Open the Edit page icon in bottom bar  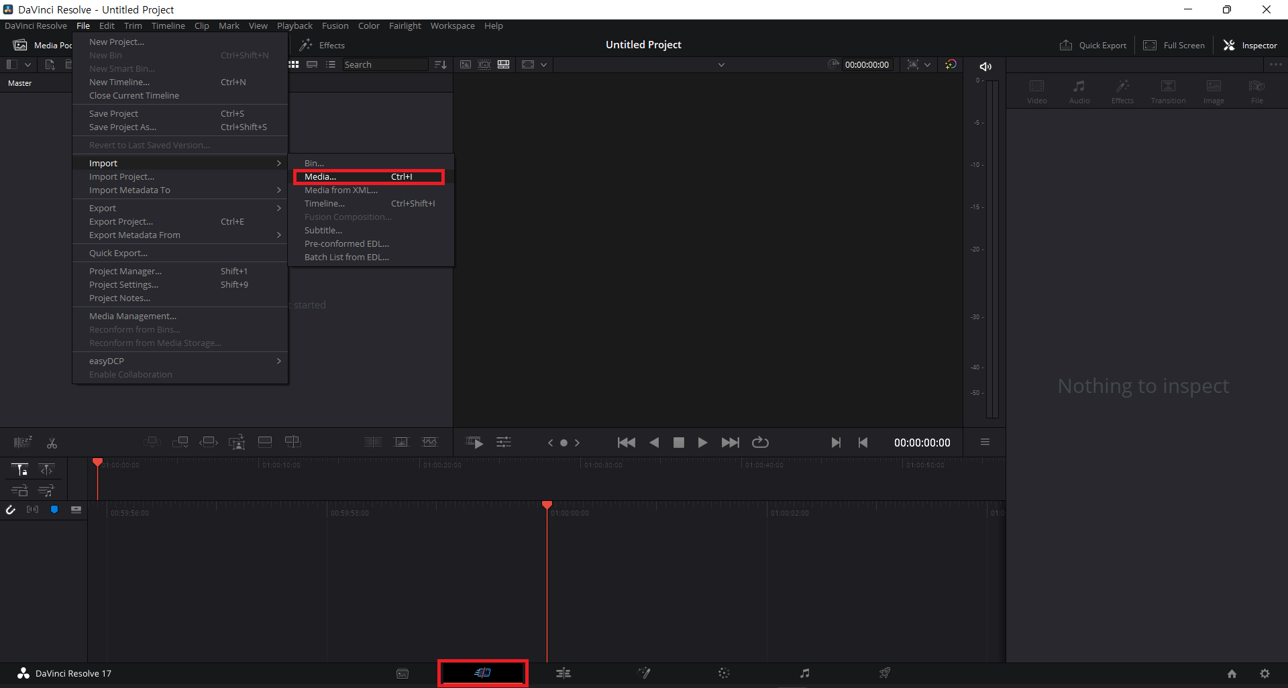pos(563,673)
